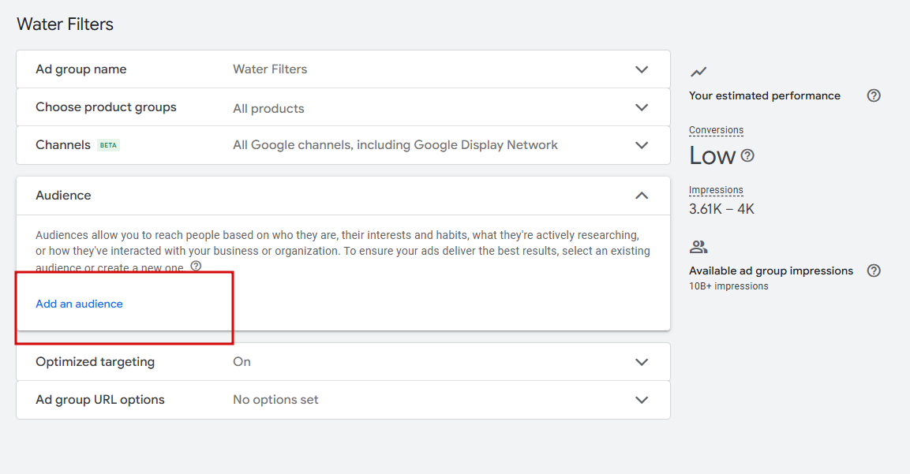Select the All products value
Image resolution: width=910 pixels, height=474 pixels.
(x=268, y=108)
